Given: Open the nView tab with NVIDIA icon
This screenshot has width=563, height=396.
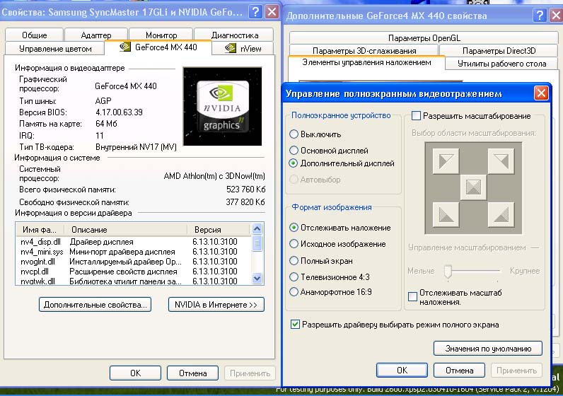Looking at the screenshot, I should (x=243, y=48).
